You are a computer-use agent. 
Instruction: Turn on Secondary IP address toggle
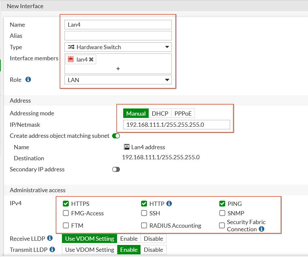click(x=116, y=169)
